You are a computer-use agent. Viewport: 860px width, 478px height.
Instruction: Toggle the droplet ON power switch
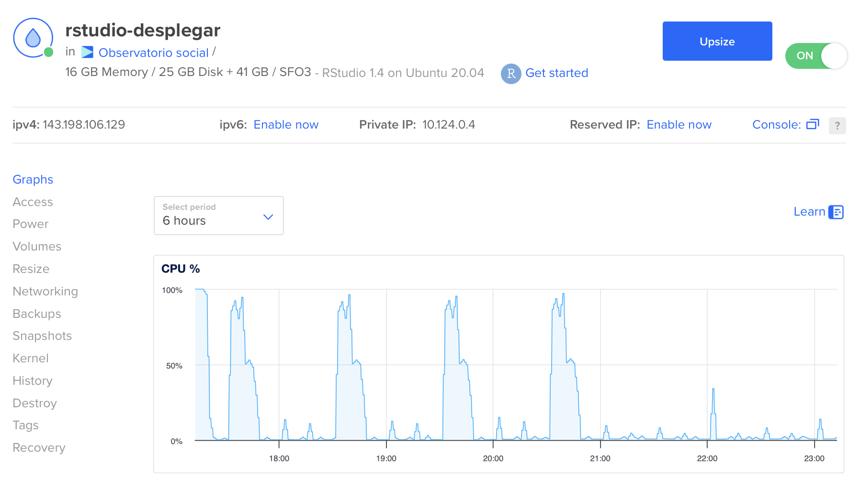click(x=816, y=56)
